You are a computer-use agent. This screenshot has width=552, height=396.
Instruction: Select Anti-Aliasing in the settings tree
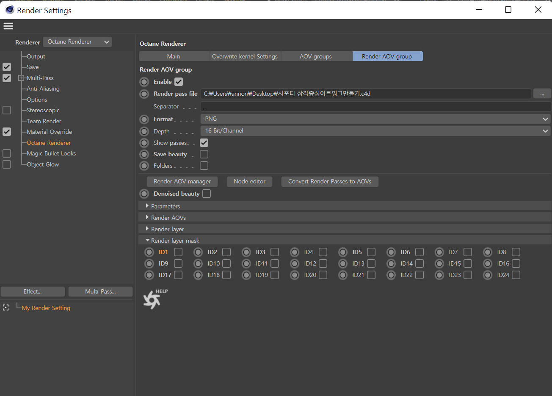[43, 89]
